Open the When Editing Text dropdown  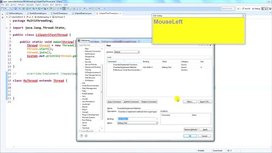(138, 123)
